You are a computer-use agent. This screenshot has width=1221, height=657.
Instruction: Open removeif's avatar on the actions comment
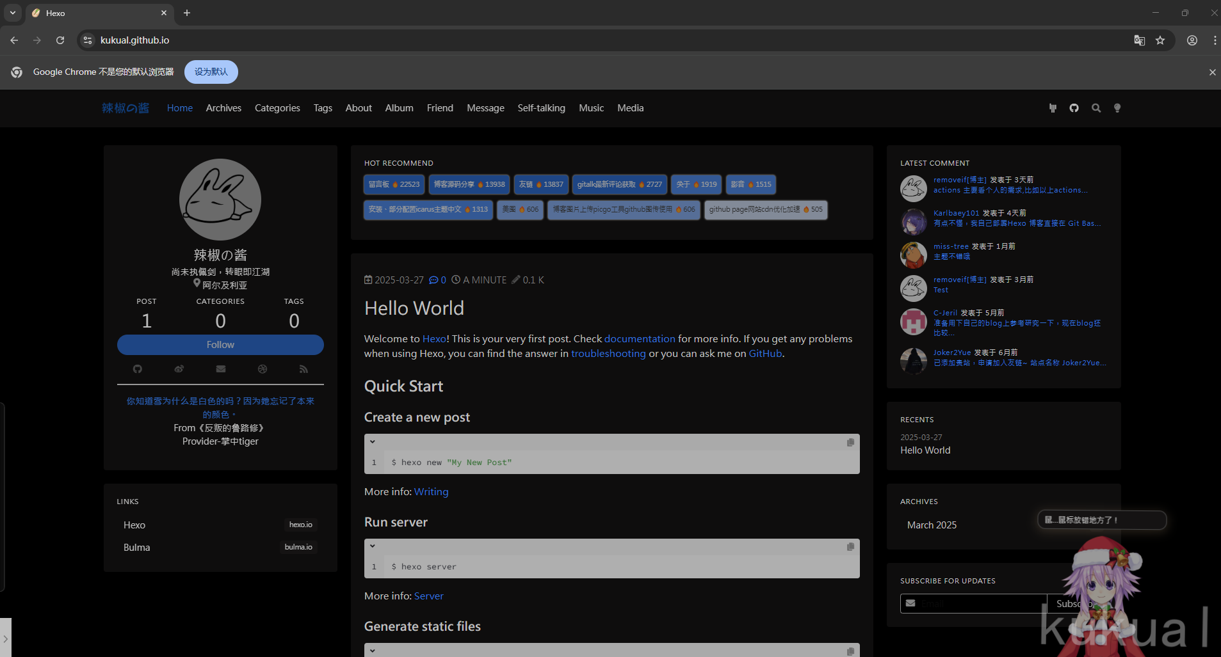click(x=914, y=189)
